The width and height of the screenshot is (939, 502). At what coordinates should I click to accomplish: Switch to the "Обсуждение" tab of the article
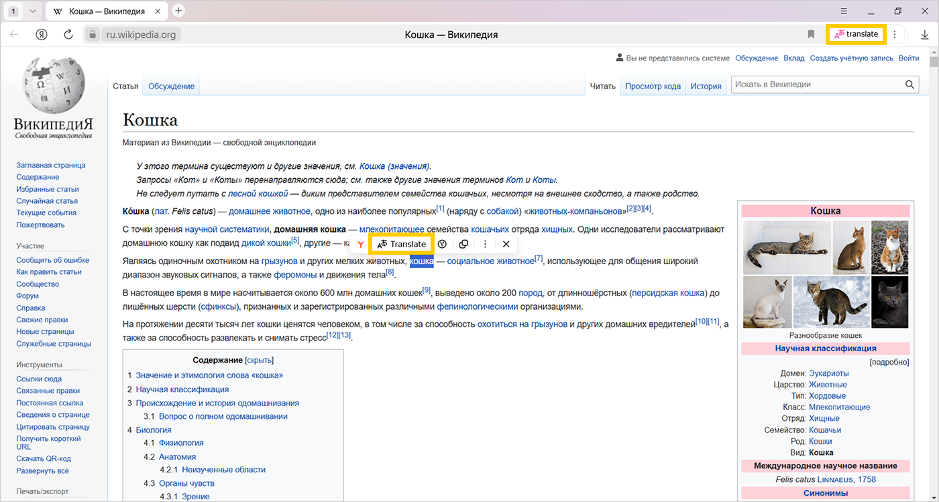click(171, 86)
